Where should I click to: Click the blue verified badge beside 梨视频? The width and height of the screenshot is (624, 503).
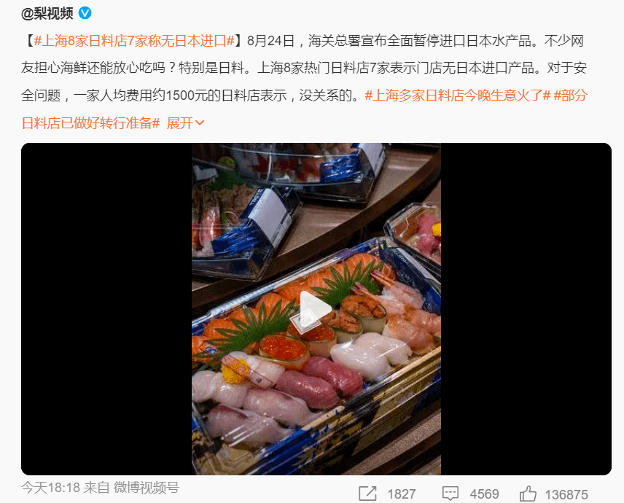tap(85, 13)
